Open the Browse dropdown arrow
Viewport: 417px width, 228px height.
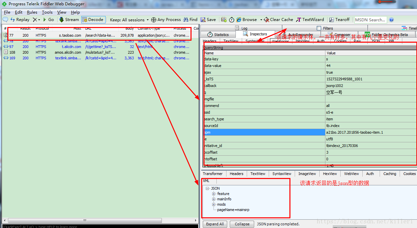coord(261,20)
